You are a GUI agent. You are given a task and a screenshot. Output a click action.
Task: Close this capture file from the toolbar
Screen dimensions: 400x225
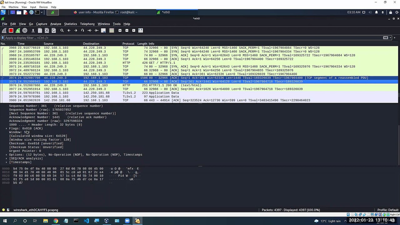[47, 30]
